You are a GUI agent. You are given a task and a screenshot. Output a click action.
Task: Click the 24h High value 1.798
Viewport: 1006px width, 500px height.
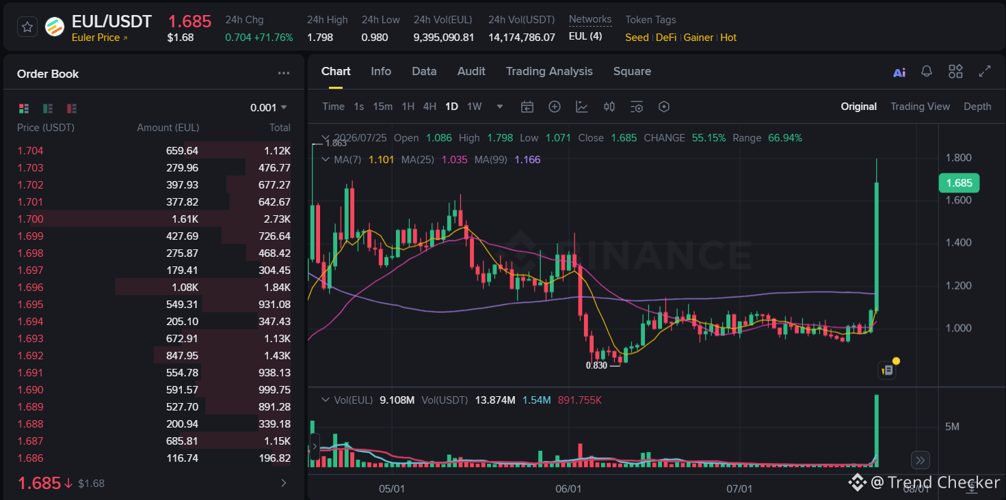(x=320, y=38)
